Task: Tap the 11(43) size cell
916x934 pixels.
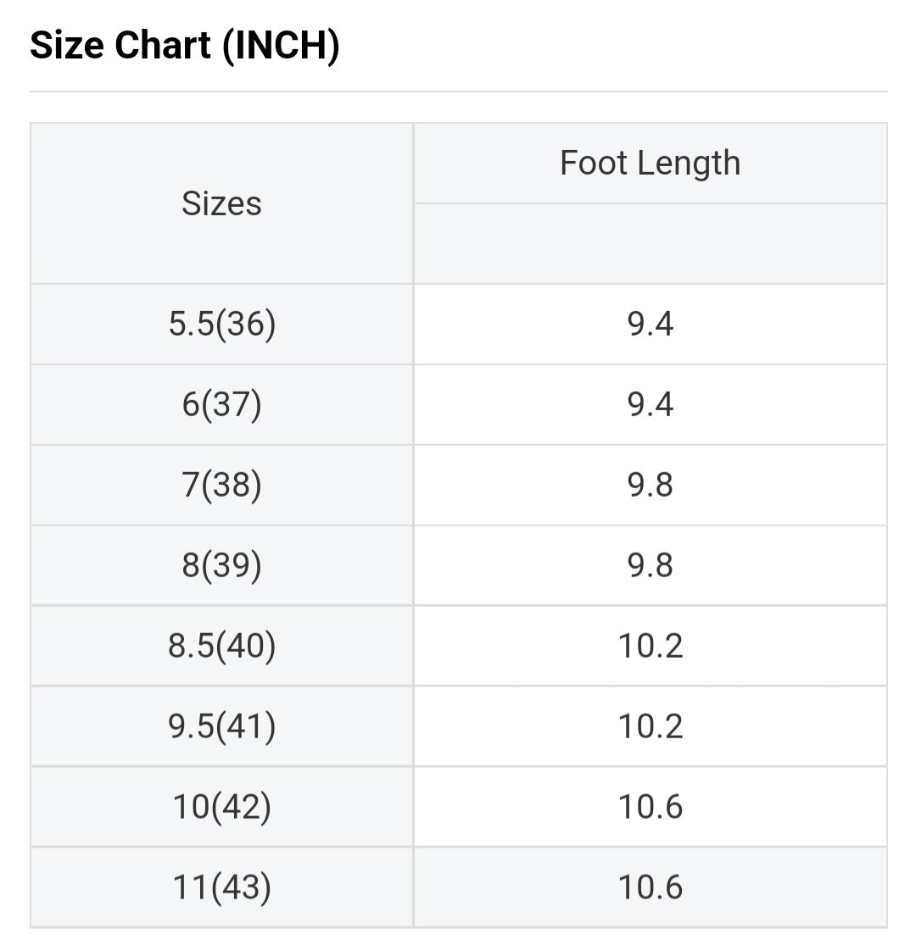Action: [221, 887]
